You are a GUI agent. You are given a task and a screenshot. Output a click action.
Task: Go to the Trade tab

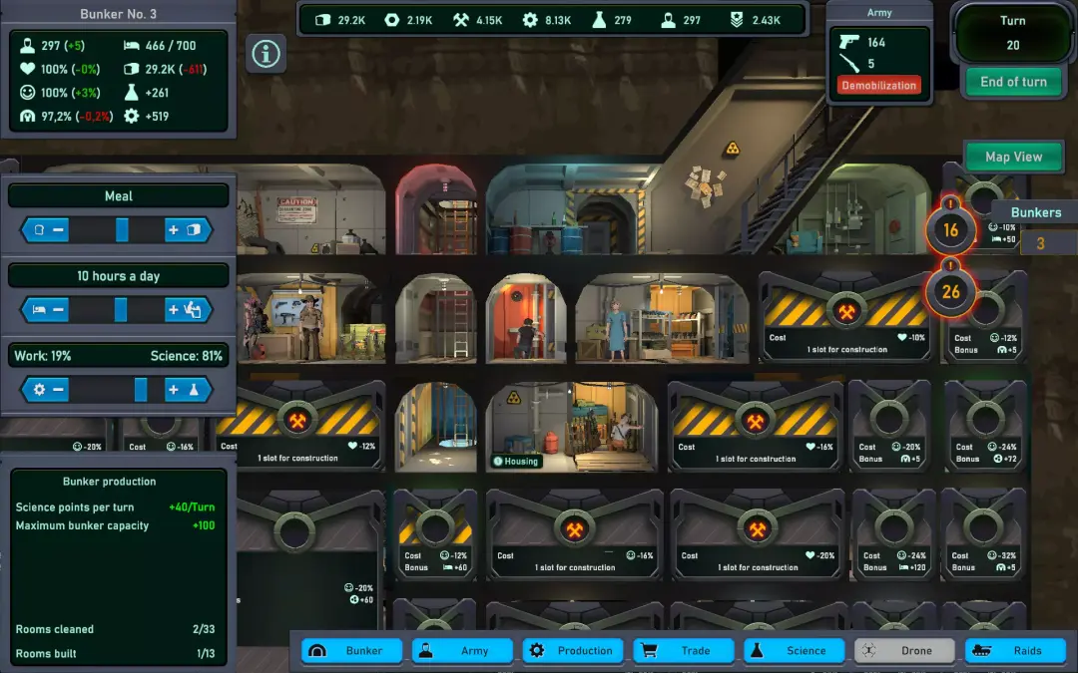pyautogui.click(x=684, y=650)
